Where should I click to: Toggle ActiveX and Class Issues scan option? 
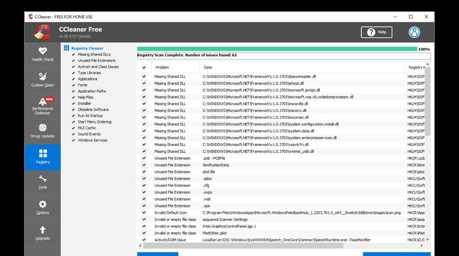(x=74, y=67)
